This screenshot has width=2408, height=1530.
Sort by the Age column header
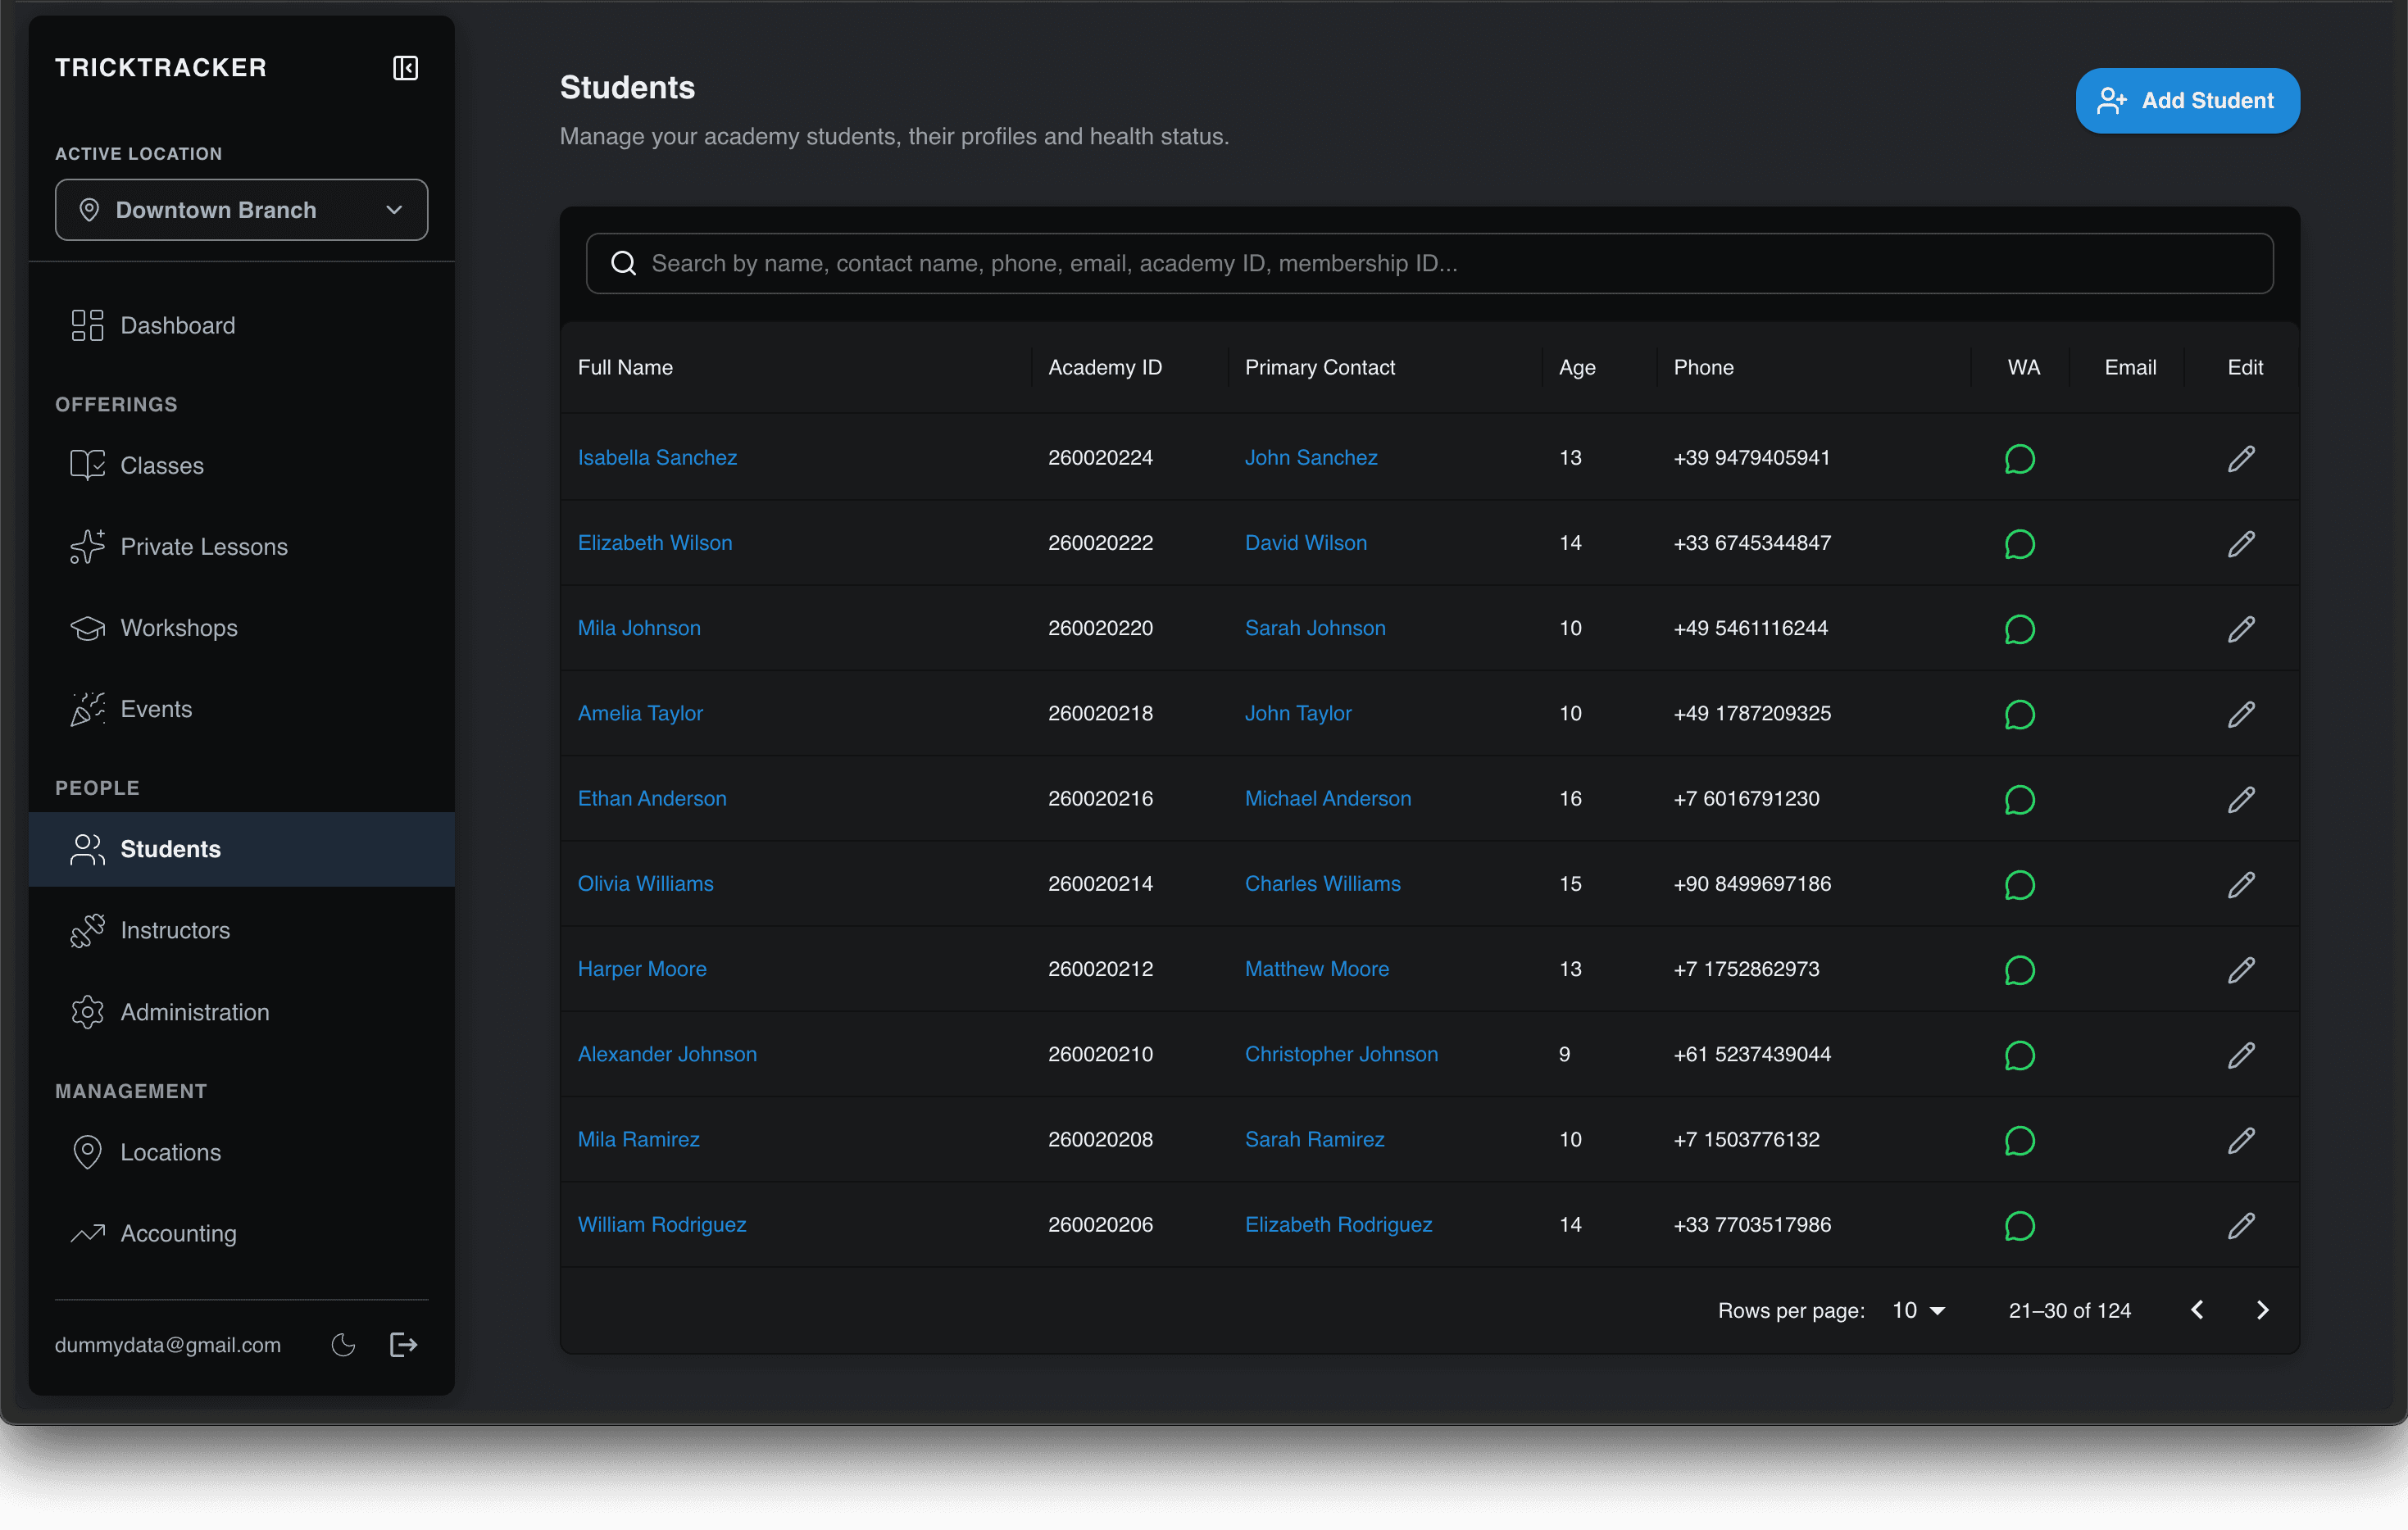coord(1577,368)
